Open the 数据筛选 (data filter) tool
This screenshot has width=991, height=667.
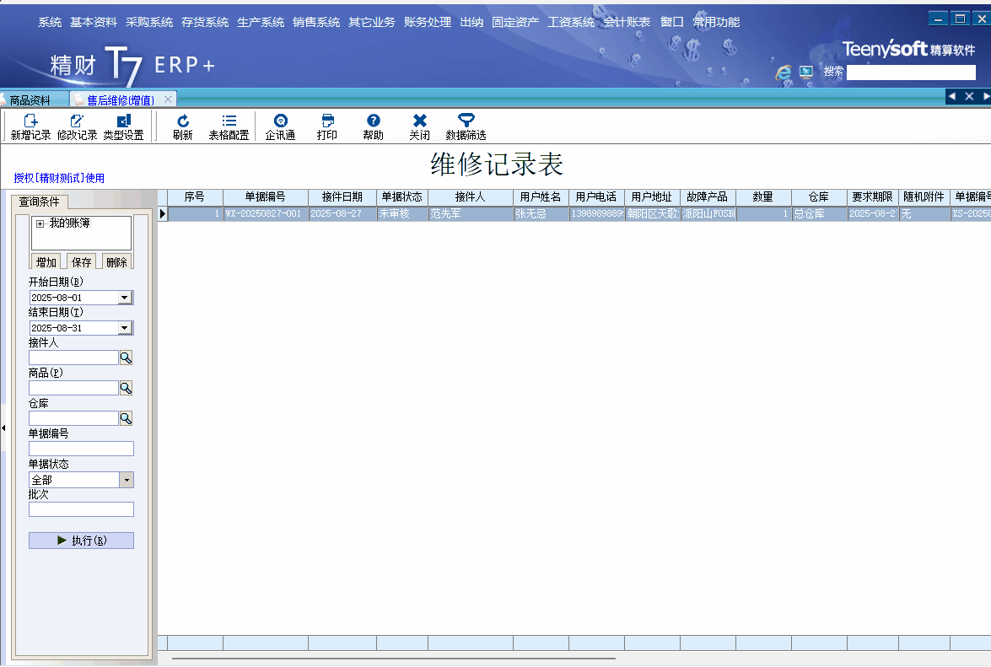click(466, 121)
